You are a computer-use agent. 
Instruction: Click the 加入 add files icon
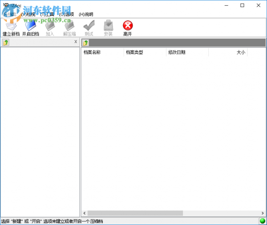click(50, 26)
